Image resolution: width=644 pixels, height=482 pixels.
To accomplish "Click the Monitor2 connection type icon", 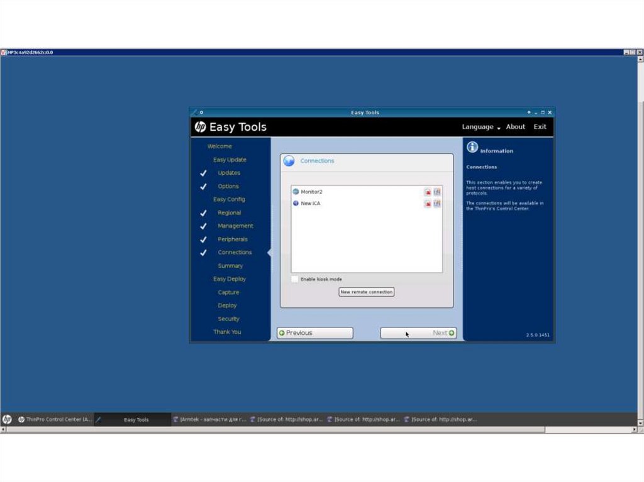I will point(296,192).
